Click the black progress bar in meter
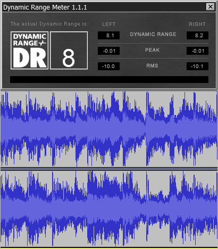The image size is (218, 249). (109, 79)
